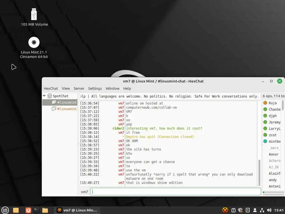Launch Firefox from the taskbar
285x214 pixels.
(x=28, y=210)
